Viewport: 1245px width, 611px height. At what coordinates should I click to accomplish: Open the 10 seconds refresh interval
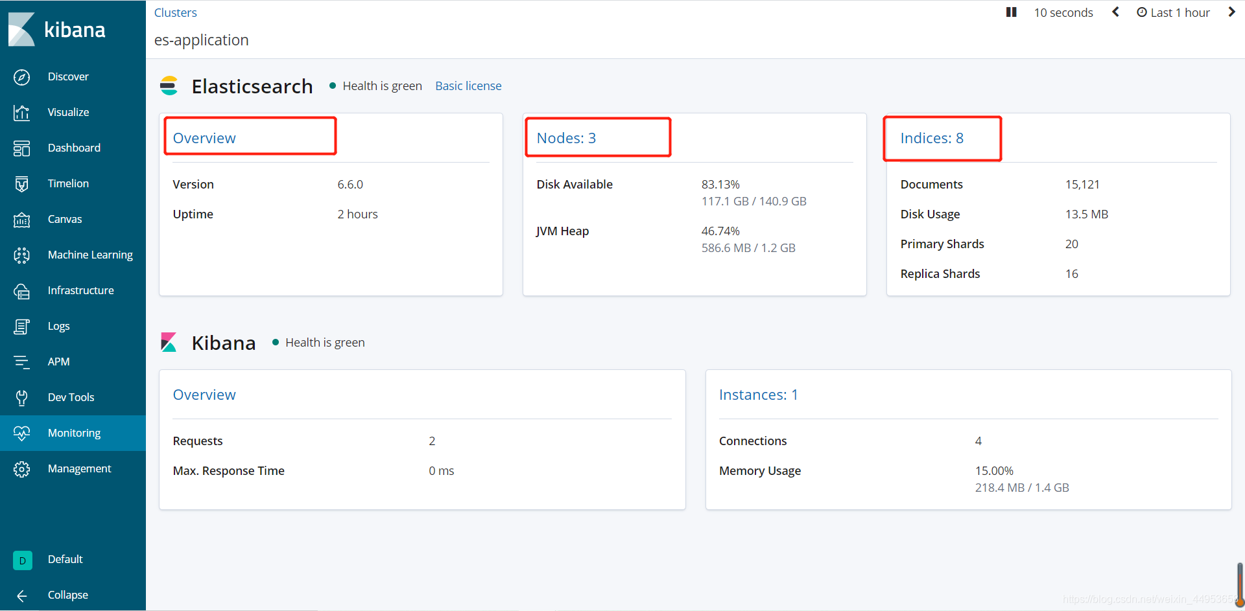(1063, 12)
